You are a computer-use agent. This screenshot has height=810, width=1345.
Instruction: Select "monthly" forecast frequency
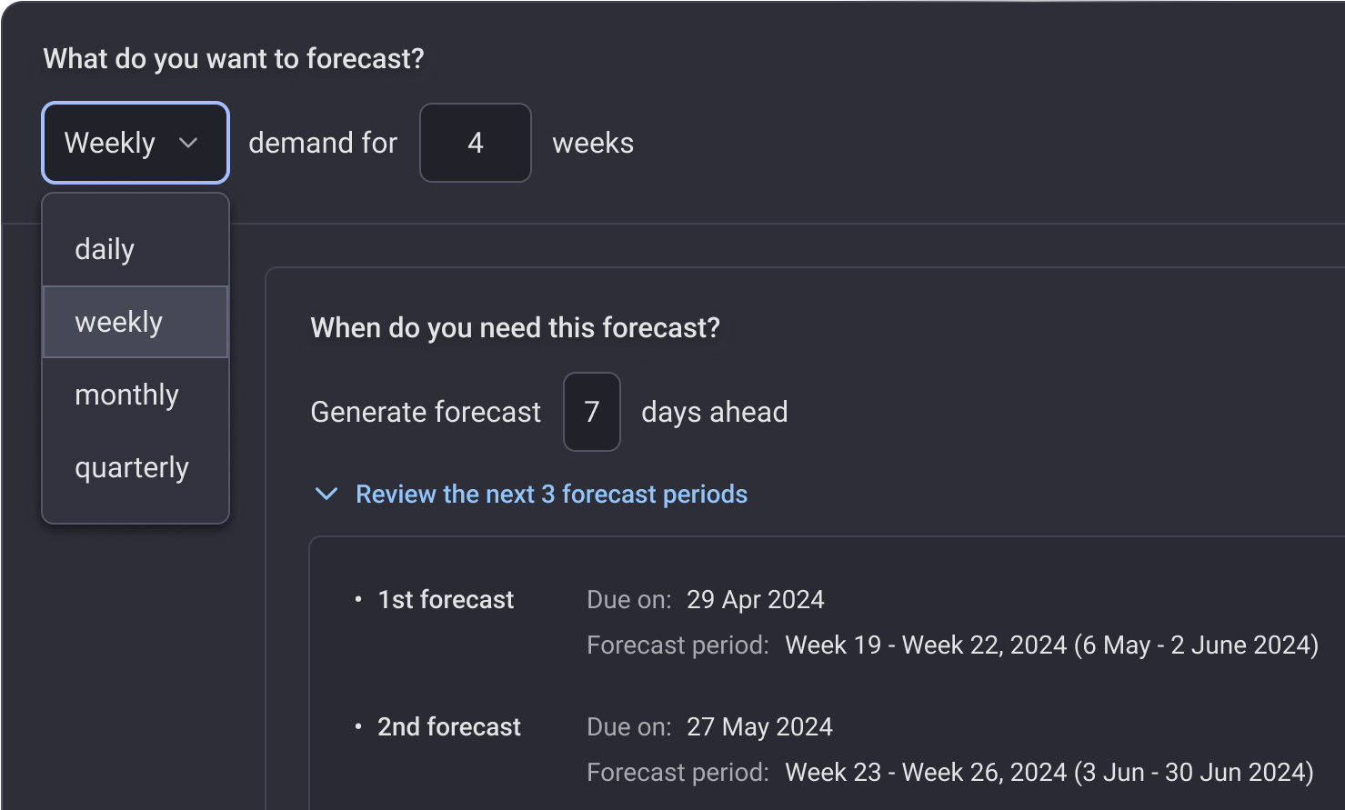126,395
